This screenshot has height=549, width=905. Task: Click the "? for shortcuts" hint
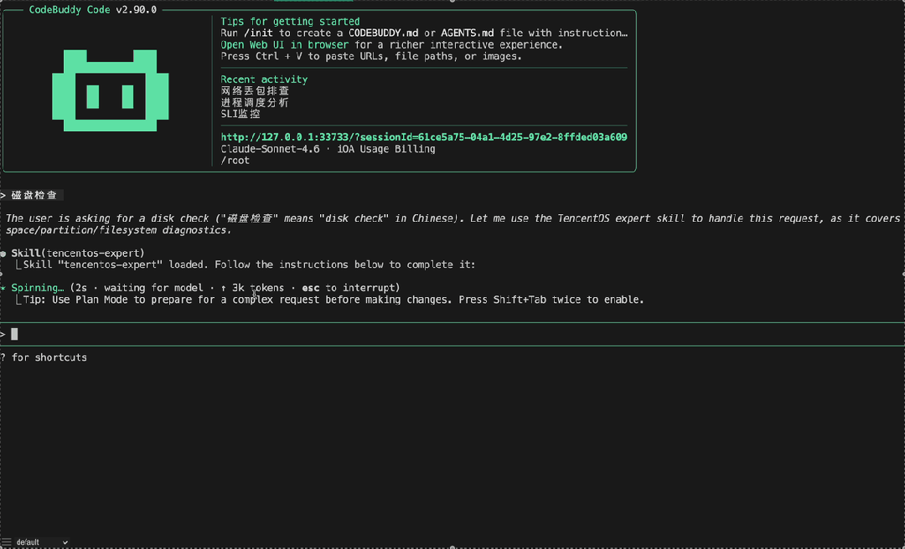pyautogui.click(x=44, y=357)
